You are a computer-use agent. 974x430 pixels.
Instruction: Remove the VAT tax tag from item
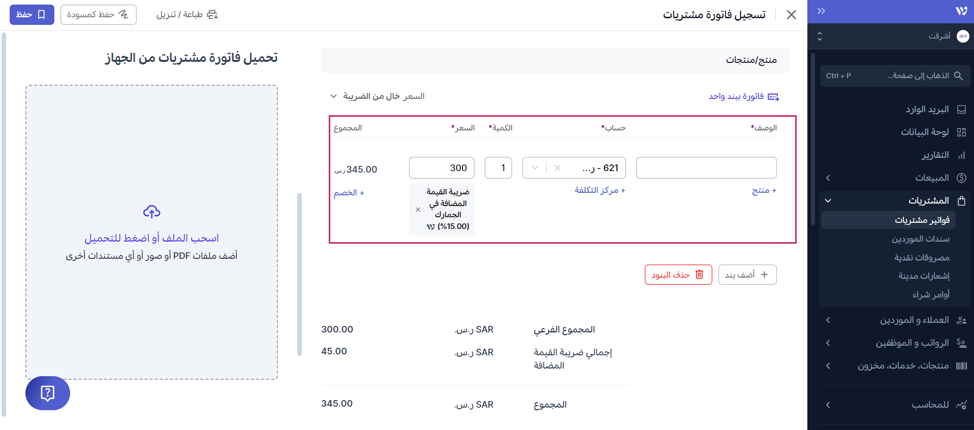418,210
